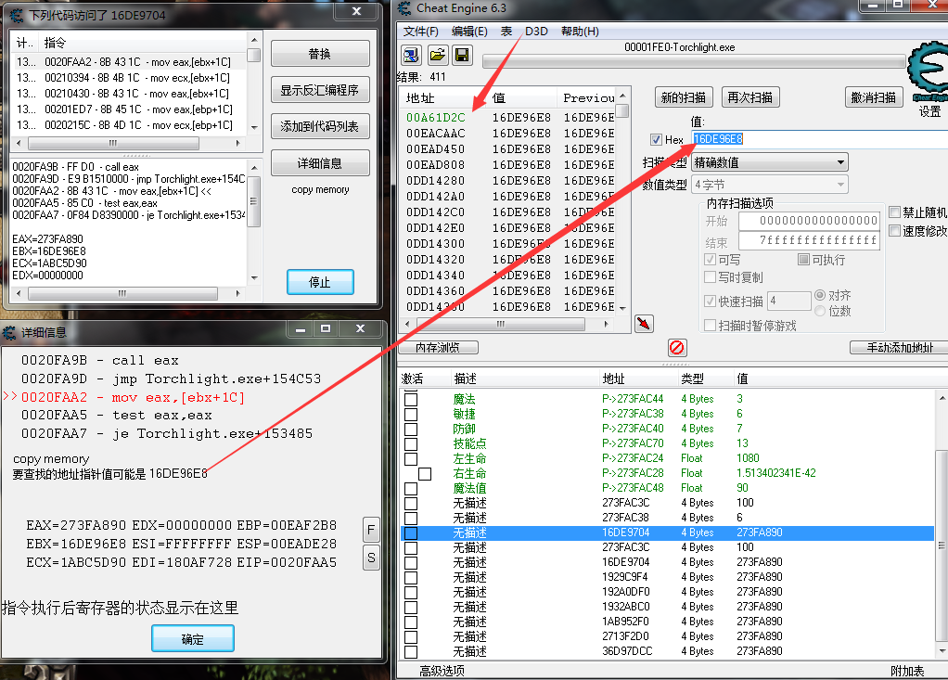948x680 pixels.
Task: Click the 详细信息 button
Action: point(320,163)
